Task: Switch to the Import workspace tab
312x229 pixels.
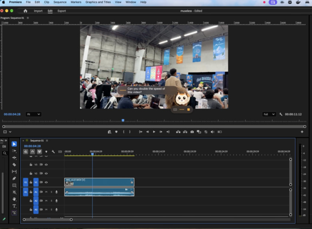Action: click(x=38, y=11)
